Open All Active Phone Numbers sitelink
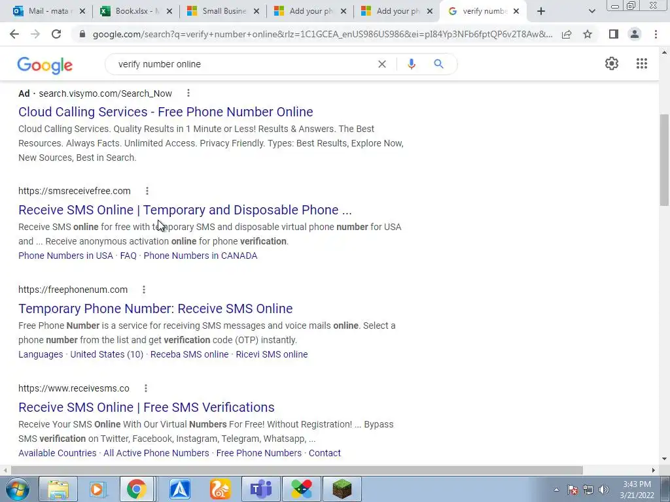The image size is (670, 502). [x=156, y=453]
